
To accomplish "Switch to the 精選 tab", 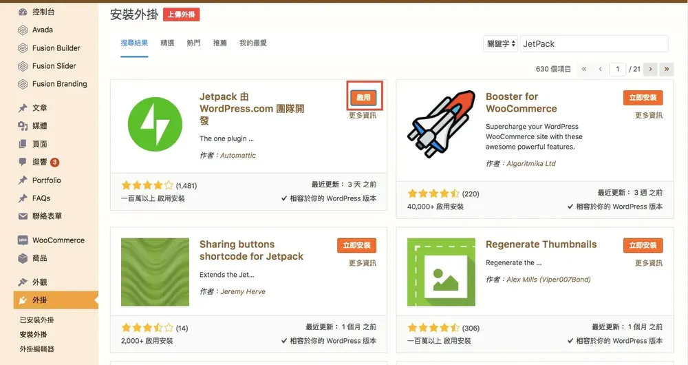I will [x=167, y=43].
